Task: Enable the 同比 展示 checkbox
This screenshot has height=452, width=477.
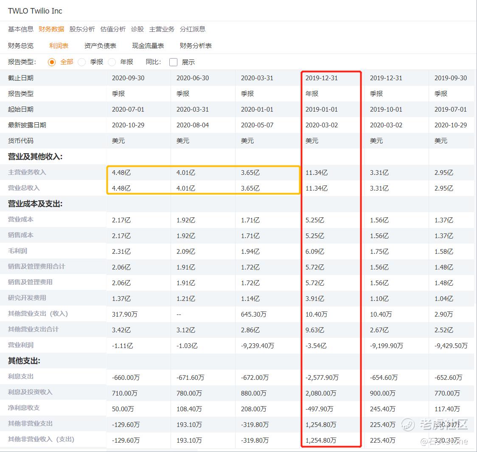Action: point(174,62)
